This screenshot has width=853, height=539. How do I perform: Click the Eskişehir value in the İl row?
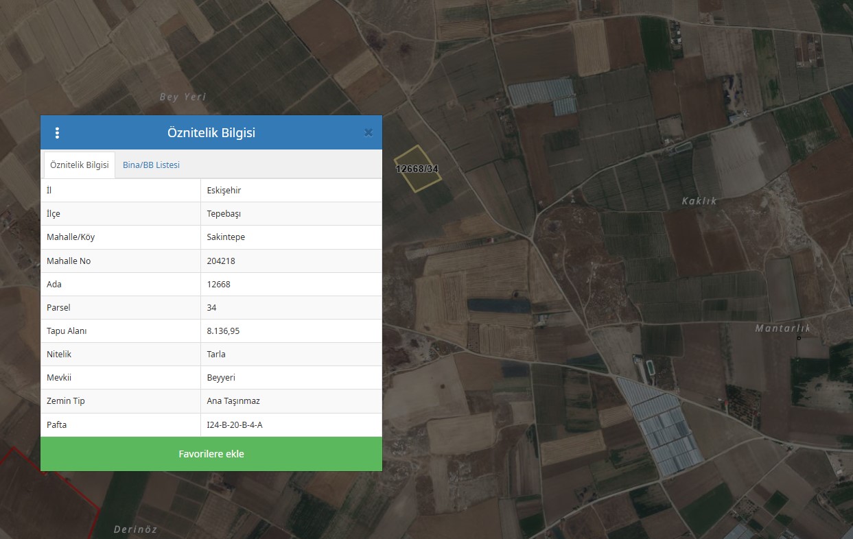click(x=224, y=191)
